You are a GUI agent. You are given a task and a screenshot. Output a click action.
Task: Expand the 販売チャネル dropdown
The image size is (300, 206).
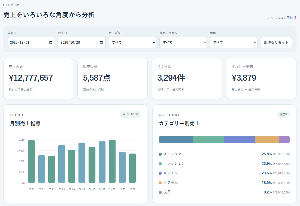(183, 43)
